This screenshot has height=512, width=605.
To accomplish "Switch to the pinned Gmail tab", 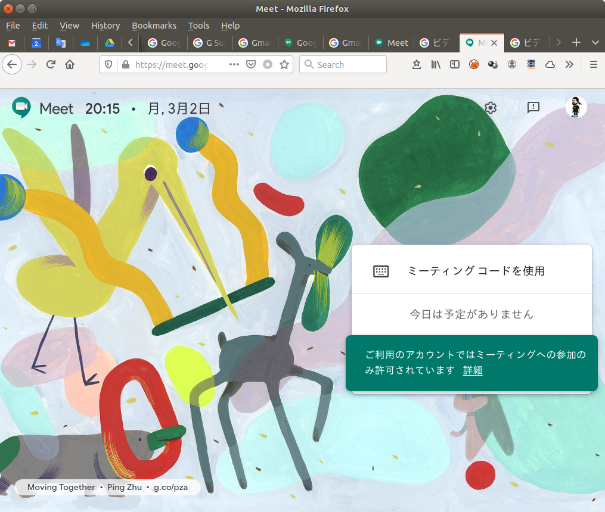I will (12, 43).
